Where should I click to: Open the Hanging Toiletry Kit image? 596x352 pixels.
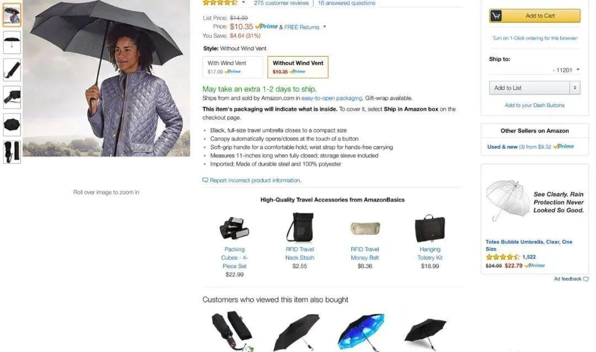430,228
